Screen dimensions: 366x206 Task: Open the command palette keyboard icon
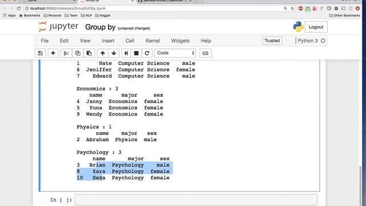[x=205, y=53]
